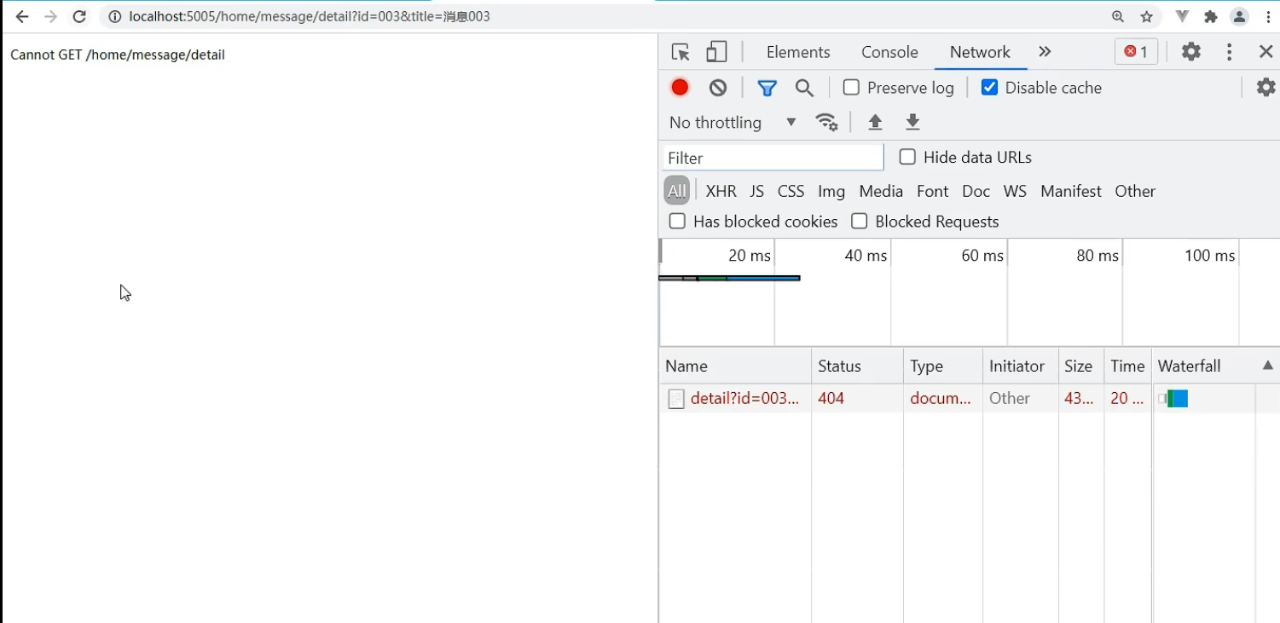Filter requests by WS
Screen dimensions: 1280x623
[1015, 191]
